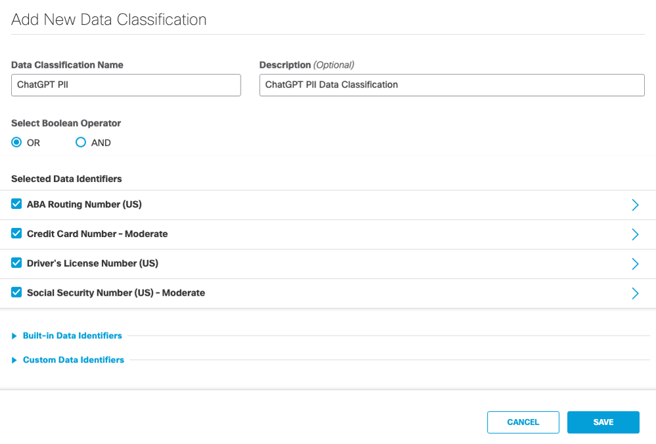Screen dimensions: 656x444
Task: Toggle Social Security Number (US) - Moderate checkbox
Action: (x=16, y=292)
